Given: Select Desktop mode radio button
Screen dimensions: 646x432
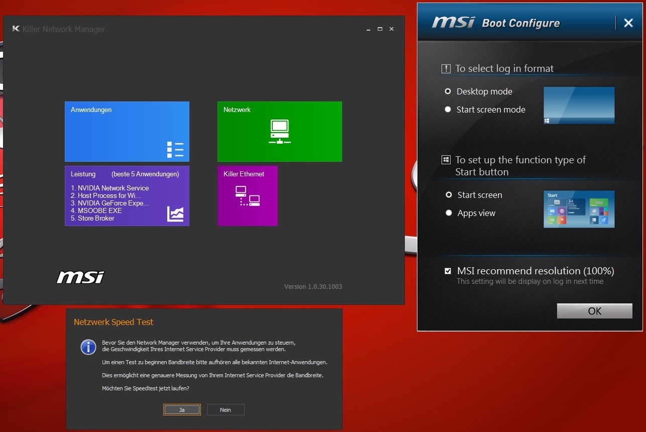Looking at the screenshot, I should pos(448,91).
